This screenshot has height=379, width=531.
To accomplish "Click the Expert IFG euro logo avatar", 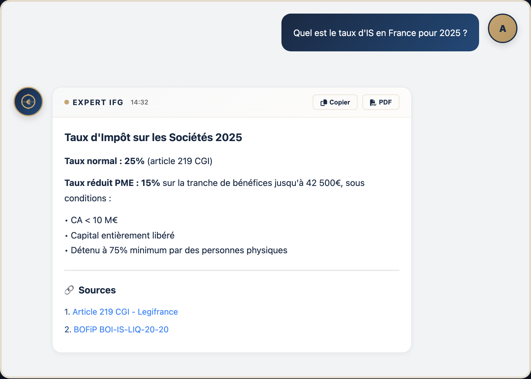I will click(28, 101).
